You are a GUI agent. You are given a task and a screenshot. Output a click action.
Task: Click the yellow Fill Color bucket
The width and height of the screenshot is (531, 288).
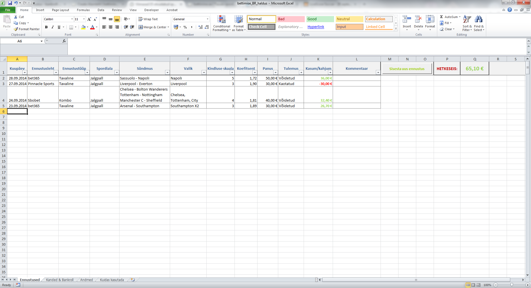(83, 27)
